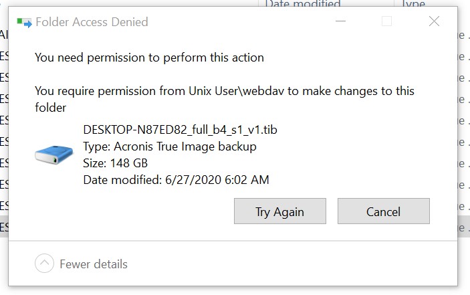Close the Folder Access Denied dialog
This screenshot has width=470, height=295.
434,21
